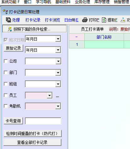Click the 查看全部打卡记录 button
The height and width of the screenshot is (149, 130).
tap(32, 142)
